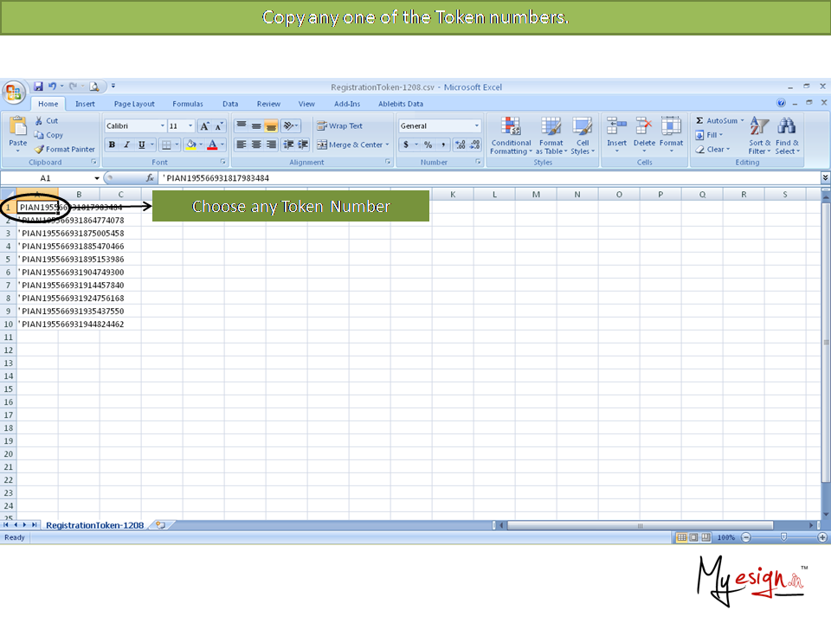Click the Cut scissors icon
This screenshot has width=831, height=623.
tap(39, 121)
